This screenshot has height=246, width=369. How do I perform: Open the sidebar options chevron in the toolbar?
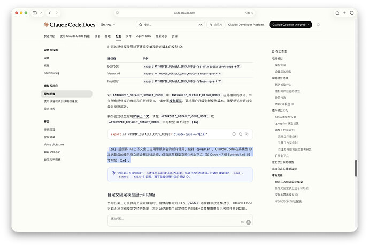click(41, 13)
